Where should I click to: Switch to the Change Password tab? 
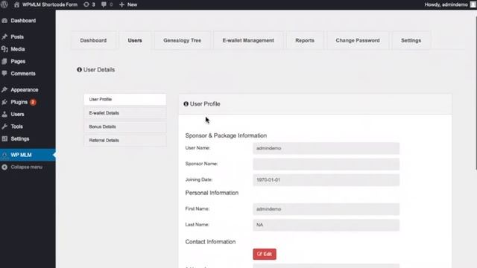358,40
